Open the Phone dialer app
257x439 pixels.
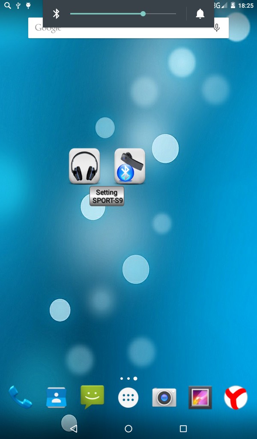point(21,397)
